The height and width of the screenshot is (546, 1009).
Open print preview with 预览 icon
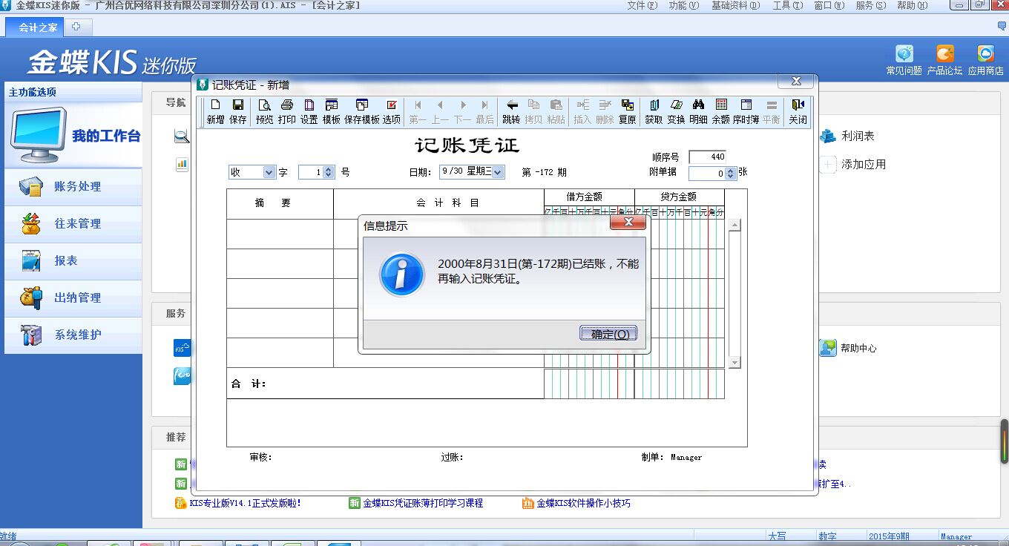click(263, 111)
